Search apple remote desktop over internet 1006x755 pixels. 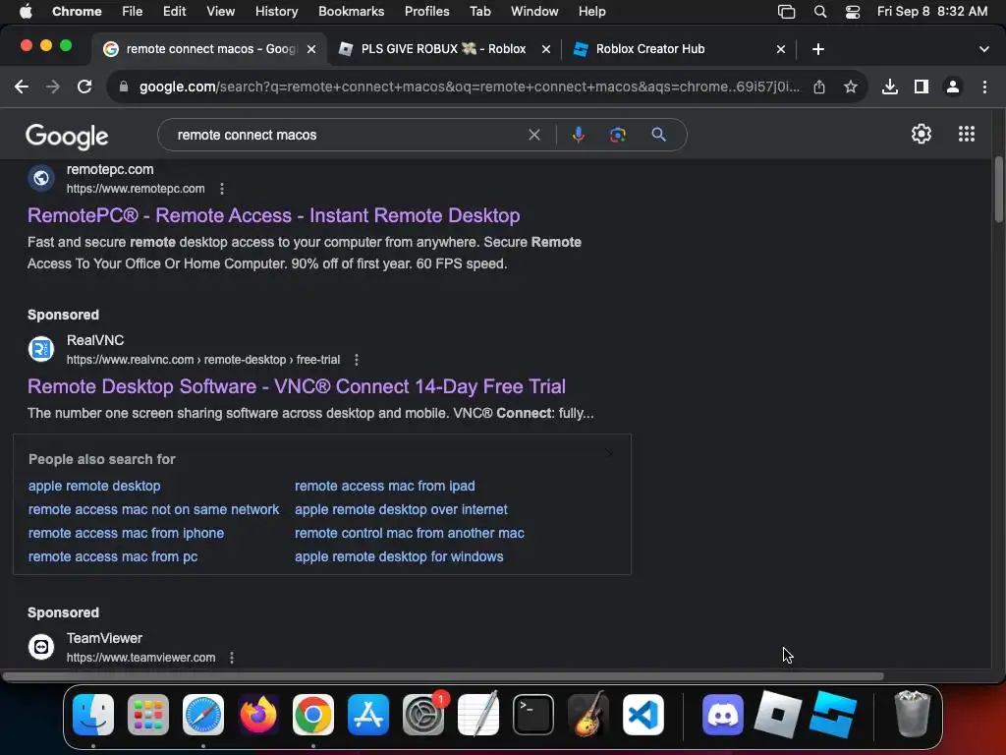pyautogui.click(x=401, y=510)
